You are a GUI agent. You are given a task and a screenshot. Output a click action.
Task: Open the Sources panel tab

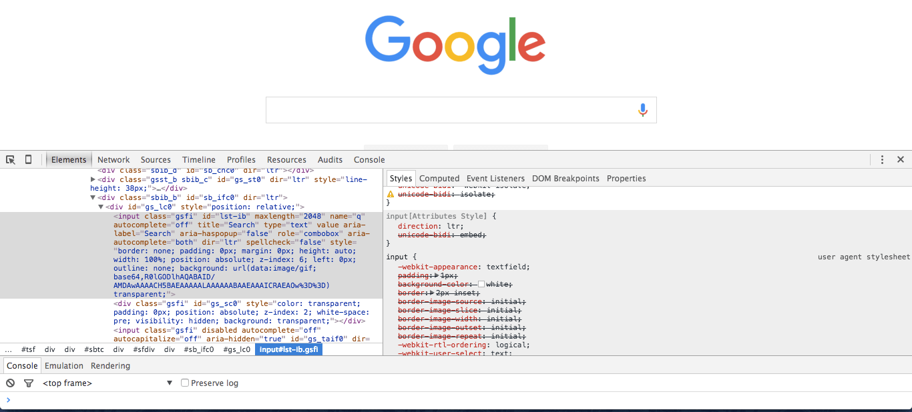click(156, 160)
